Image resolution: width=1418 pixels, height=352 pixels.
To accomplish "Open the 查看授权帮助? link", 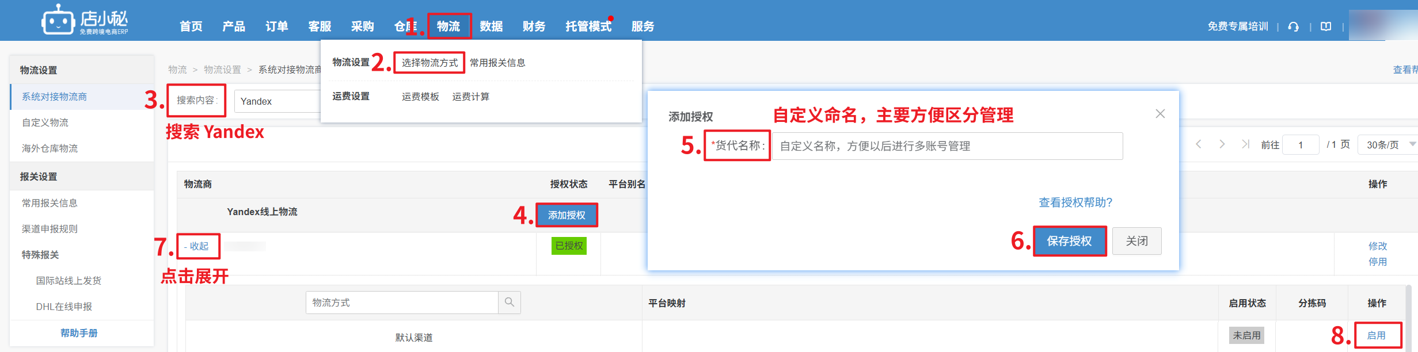I will pos(1075,202).
